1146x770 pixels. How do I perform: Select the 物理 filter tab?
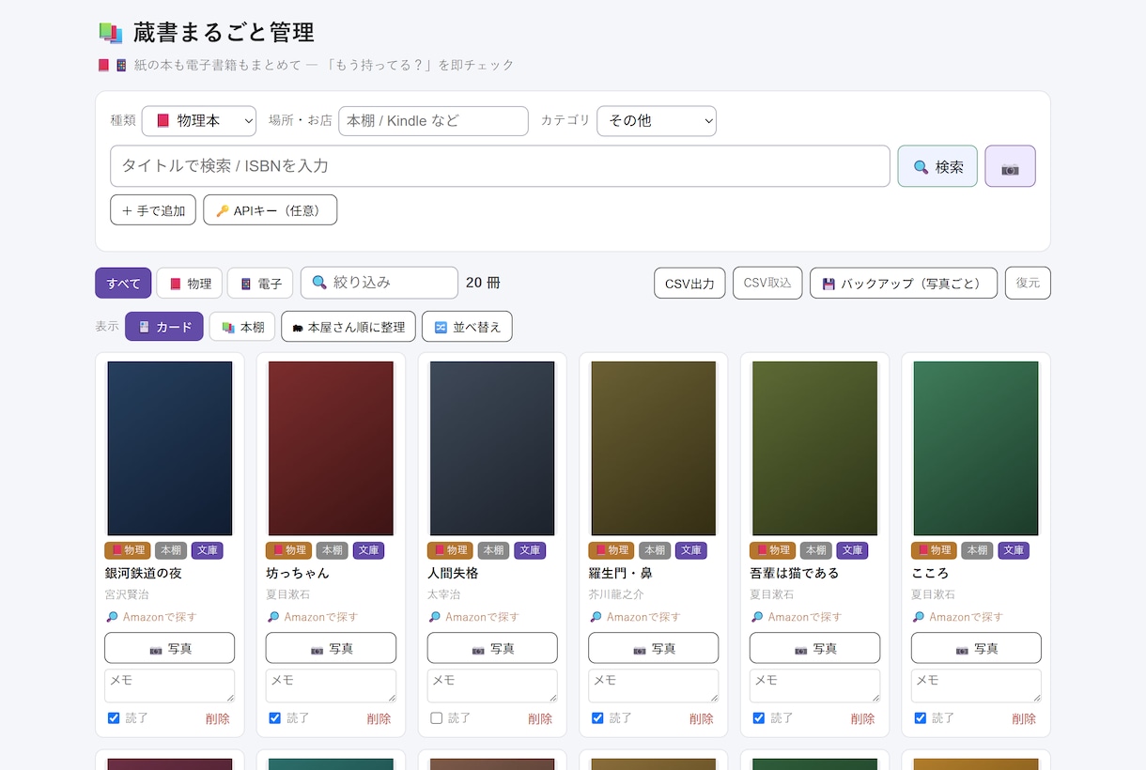(x=190, y=284)
